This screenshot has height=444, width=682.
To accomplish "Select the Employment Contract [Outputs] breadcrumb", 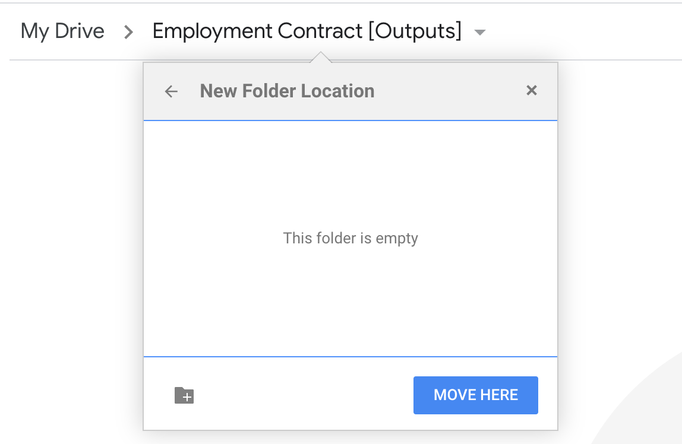I will point(307,31).
